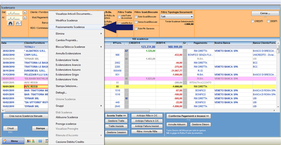Image resolution: width=281 pixels, height=145 pixels.
Task: Check the Solo Rit. Garanzia filter
Action: click(136, 28)
